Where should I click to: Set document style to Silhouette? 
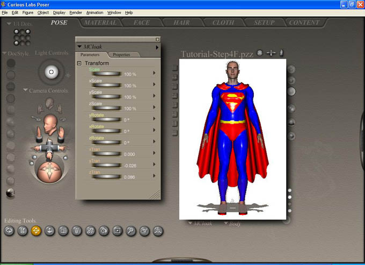click(x=11, y=63)
